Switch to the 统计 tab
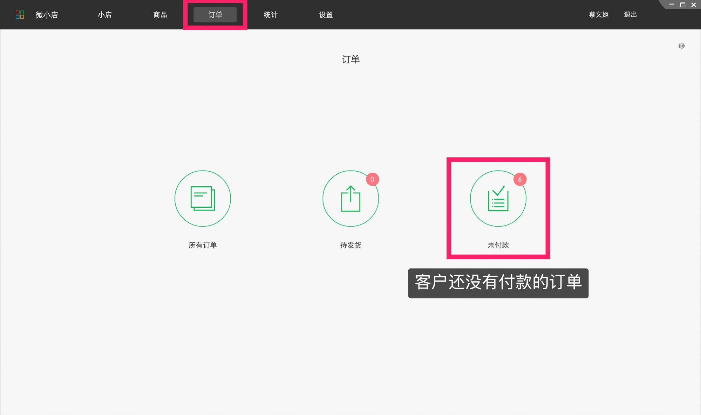This screenshot has width=701, height=415. pyautogui.click(x=270, y=14)
